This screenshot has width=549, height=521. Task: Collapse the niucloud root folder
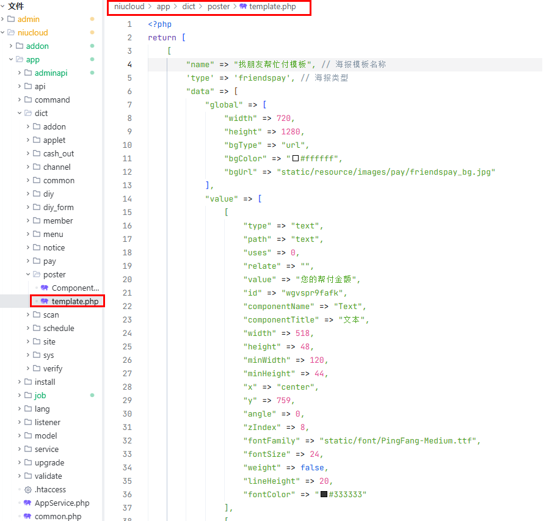point(3,32)
